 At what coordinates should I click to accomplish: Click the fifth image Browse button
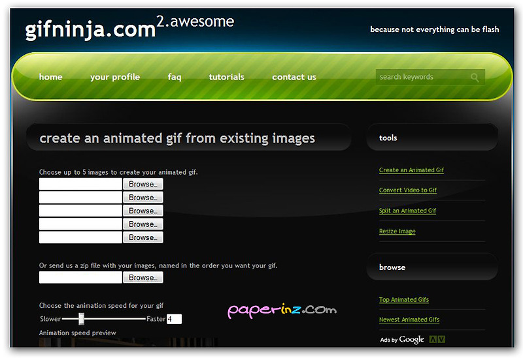pyautogui.click(x=143, y=237)
